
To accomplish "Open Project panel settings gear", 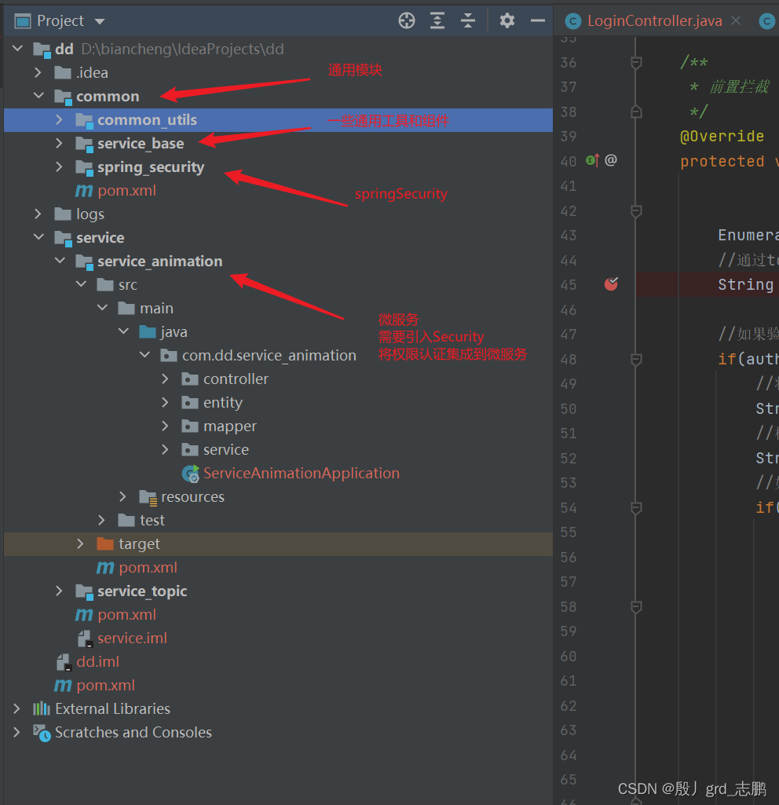I will coord(507,21).
